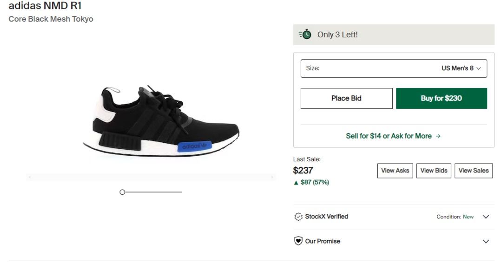Open the Size US Men's 8 dropdown
This screenshot has width=502, height=262.
coord(394,68)
